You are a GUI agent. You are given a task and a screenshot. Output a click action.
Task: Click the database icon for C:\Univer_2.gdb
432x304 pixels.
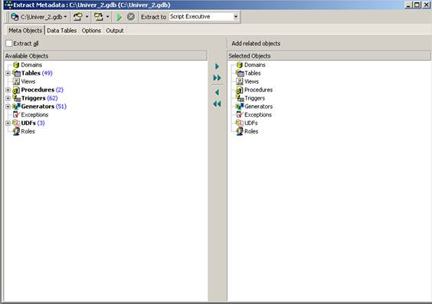[15, 17]
